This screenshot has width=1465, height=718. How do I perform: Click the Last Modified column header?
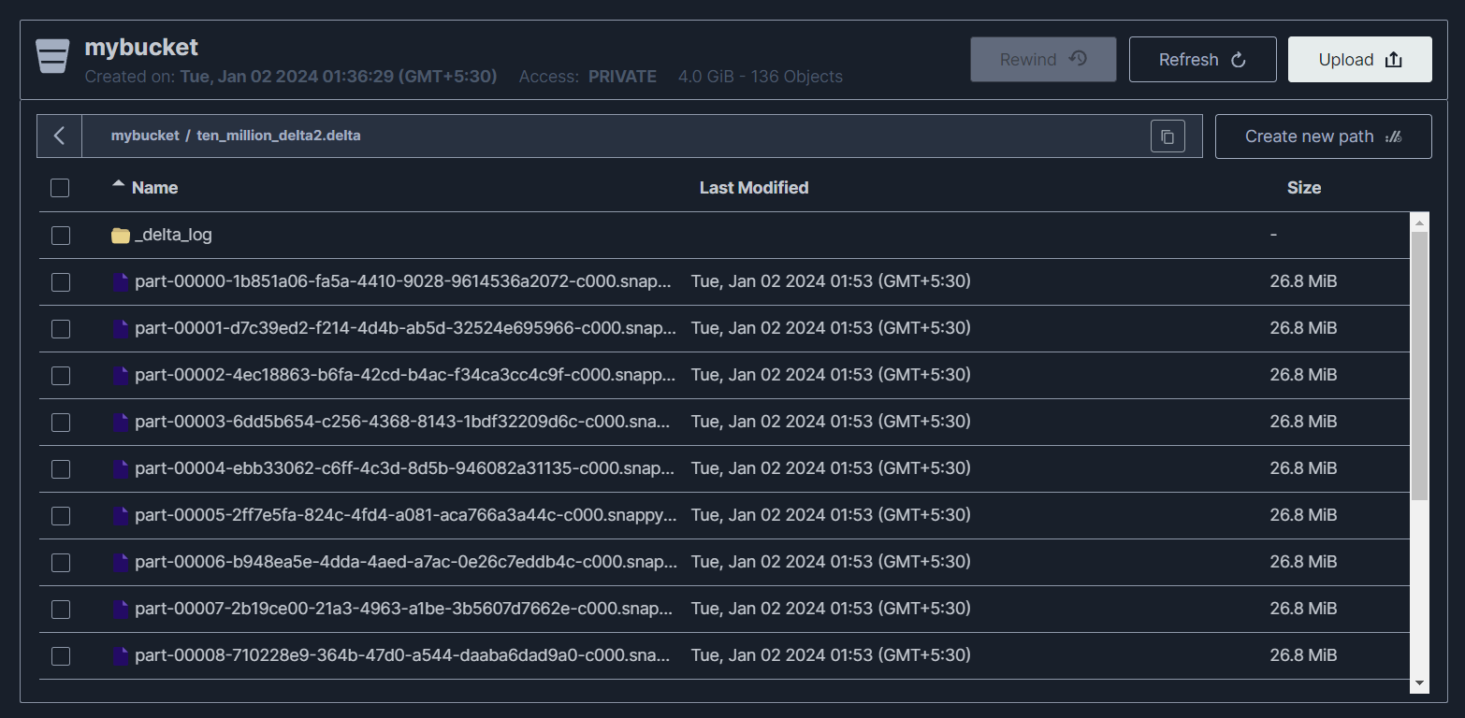[x=753, y=188]
